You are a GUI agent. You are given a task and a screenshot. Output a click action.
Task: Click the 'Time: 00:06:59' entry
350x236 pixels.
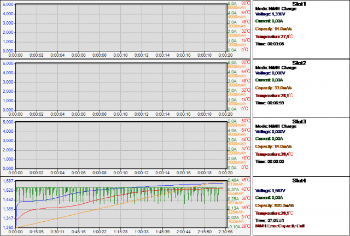click(270, 103)
